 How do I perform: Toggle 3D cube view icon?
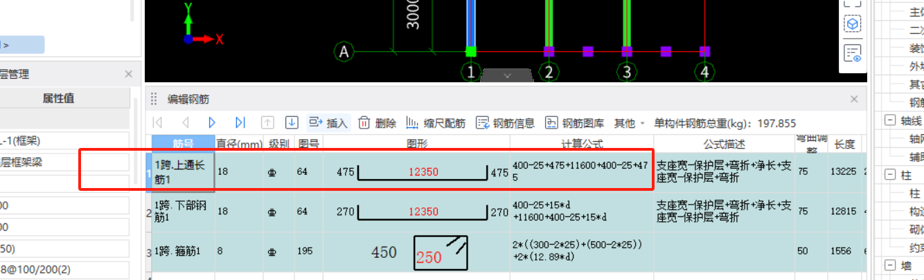coord(853,24)
